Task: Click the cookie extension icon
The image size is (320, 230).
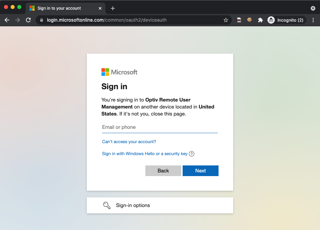Action: click(x=249, y=20)
